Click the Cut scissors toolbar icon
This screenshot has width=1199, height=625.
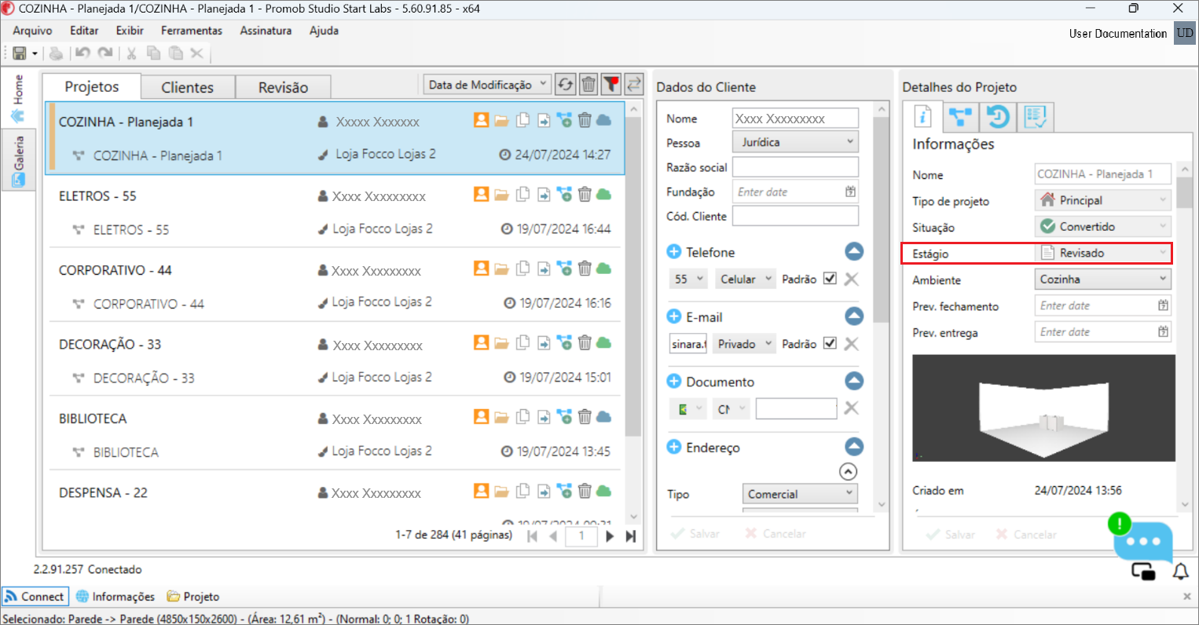click(131, 53)
